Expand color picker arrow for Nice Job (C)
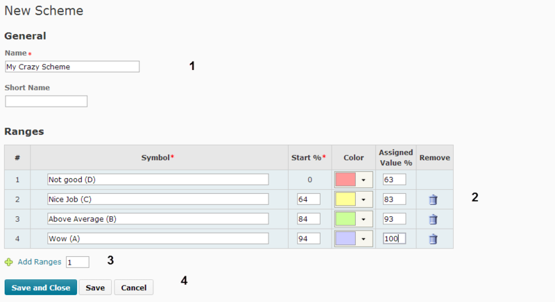The height and width of the screenshot is (302, 555). 364,199
